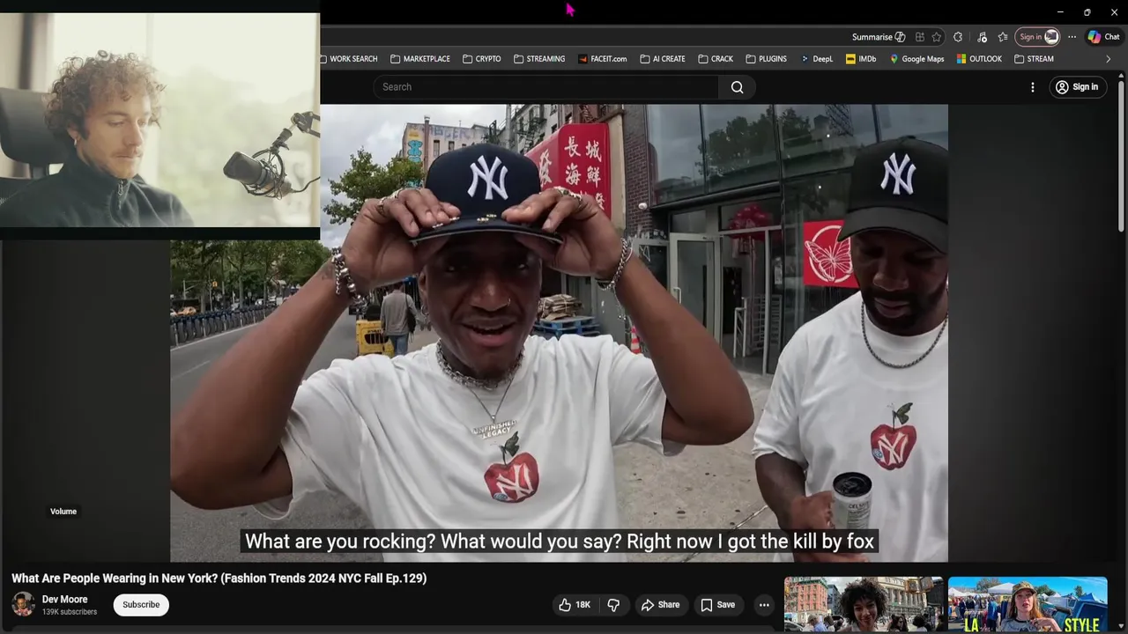Image resolution: width=1128 pixels, height=634 pixels.
Task: Focus the YouTube Search input field
Action: [546, 87]
